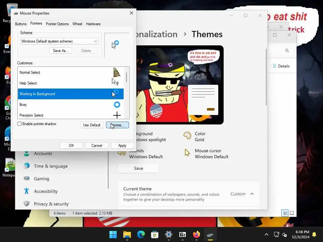The image size is (323, 242).
Task: Click the Accessibility person icon
Action: [x=26, y=191]
